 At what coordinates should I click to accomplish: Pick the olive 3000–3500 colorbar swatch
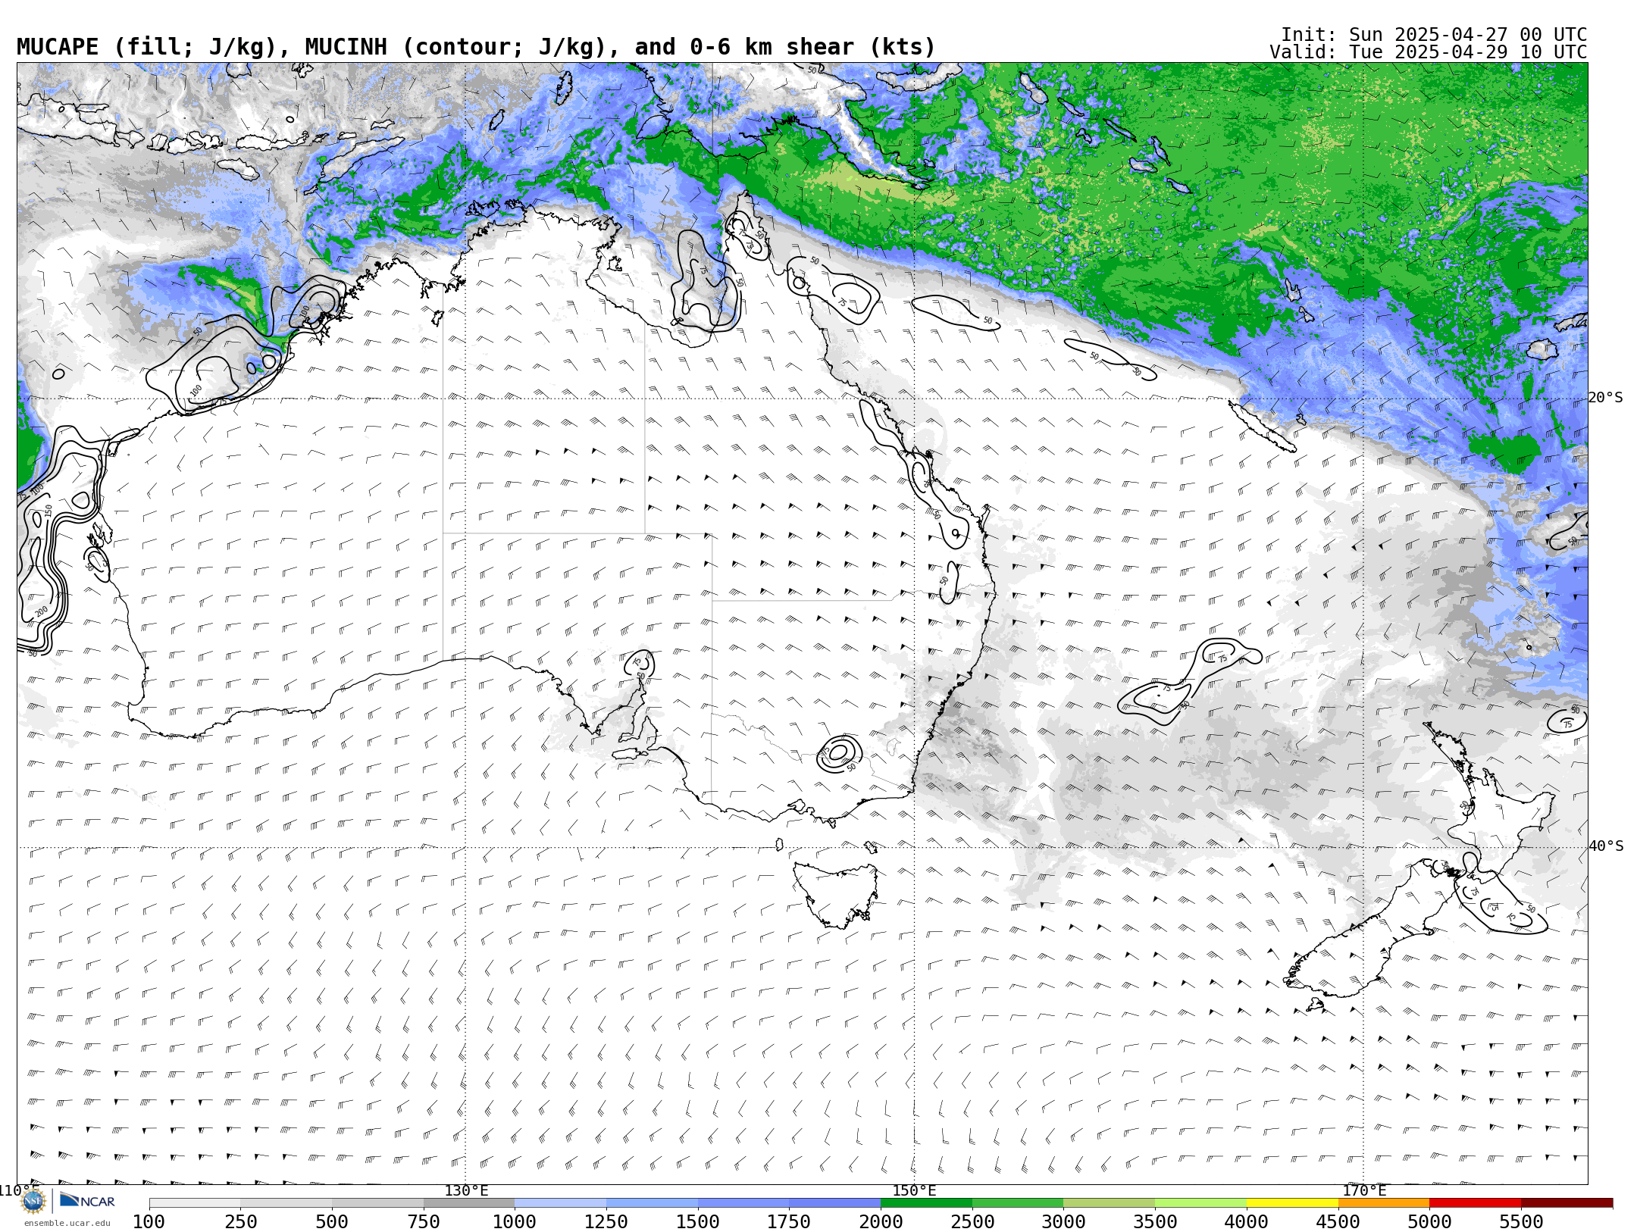(x=1110, y=1202)
